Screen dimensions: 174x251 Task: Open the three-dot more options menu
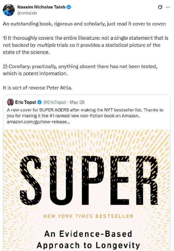[168, 7]
